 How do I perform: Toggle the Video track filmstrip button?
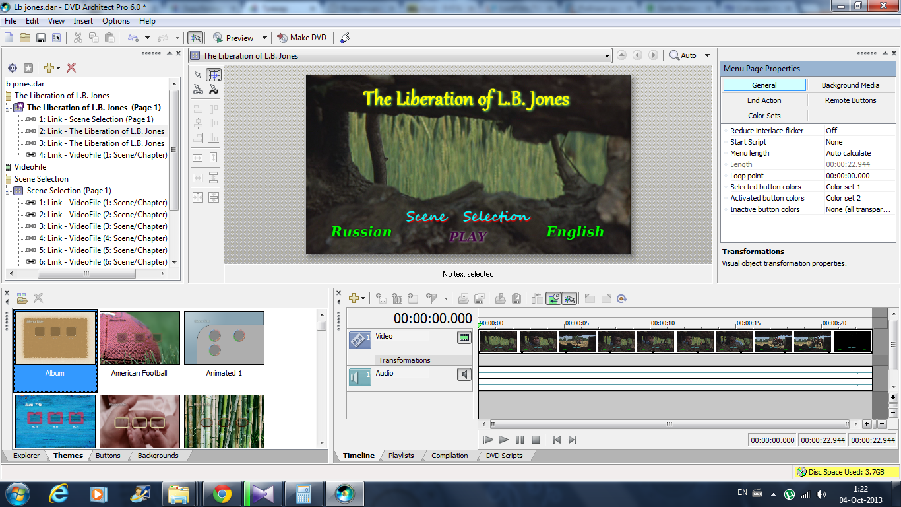coord(464,338)
